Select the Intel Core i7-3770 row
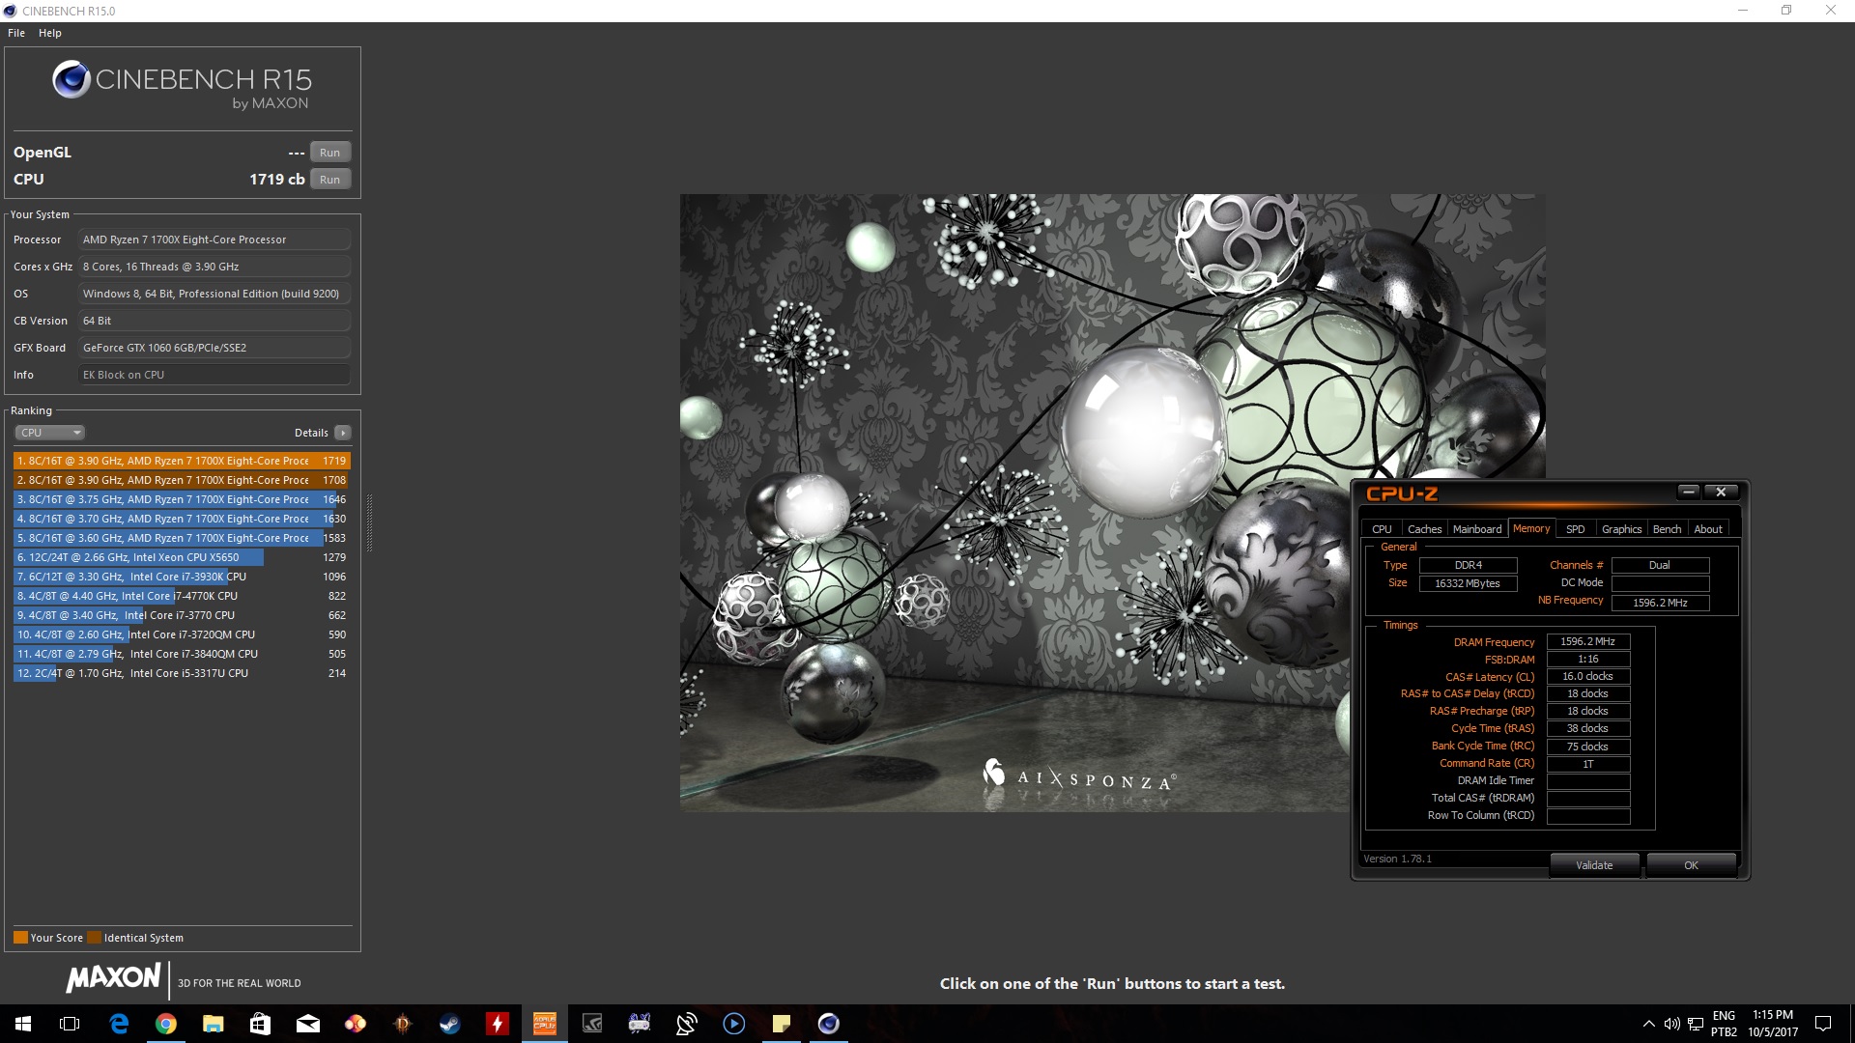 (182, 615)
